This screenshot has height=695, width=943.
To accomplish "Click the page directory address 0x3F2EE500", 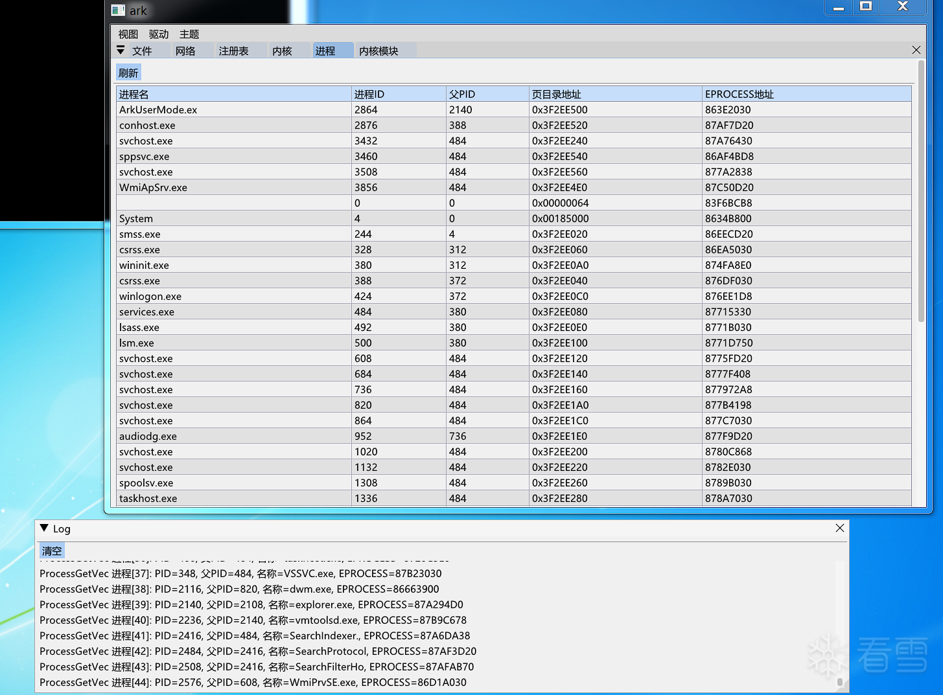I will 560,109.
